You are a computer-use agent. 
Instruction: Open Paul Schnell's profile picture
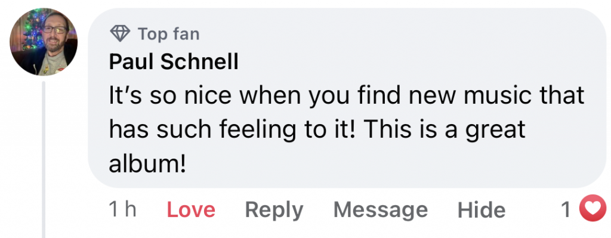click(44, 42)
